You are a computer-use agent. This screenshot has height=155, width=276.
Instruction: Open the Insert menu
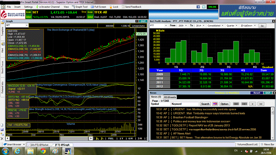pyautogui.click(x=17, y=7)
